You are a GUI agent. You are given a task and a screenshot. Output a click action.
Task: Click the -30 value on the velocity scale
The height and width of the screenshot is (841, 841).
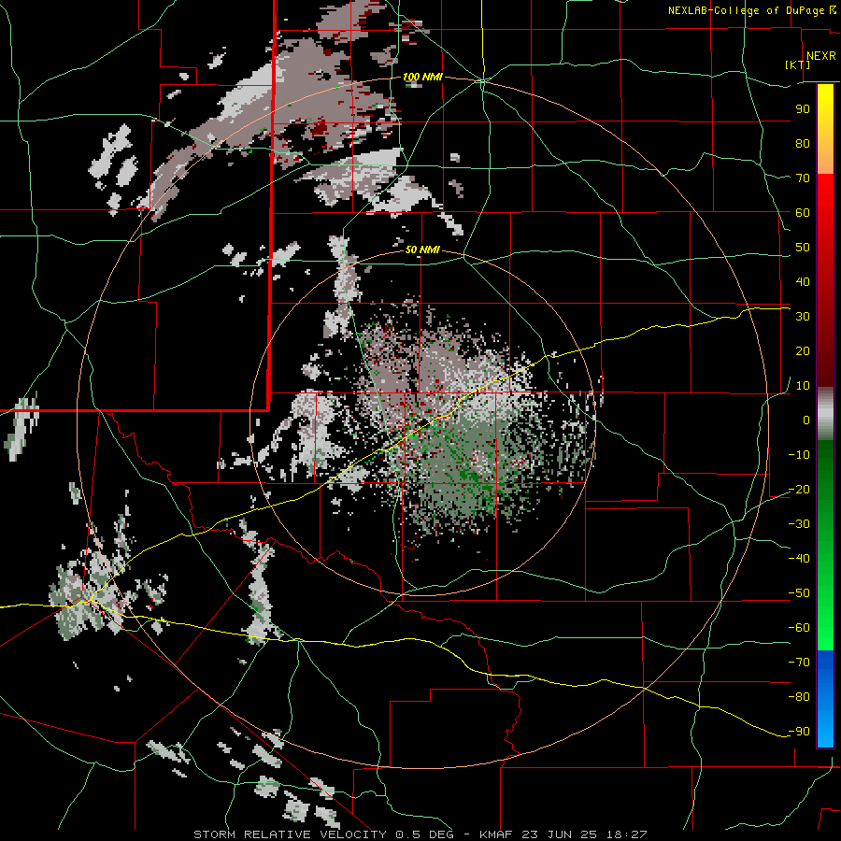pos(799,524)
